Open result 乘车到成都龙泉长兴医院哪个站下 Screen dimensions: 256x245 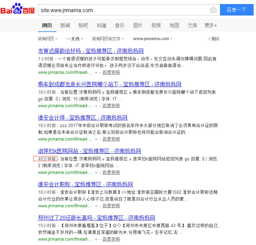pos(110,84)
